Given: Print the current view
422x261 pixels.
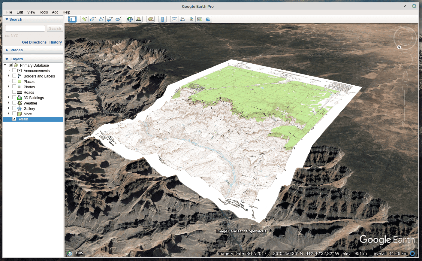Looking at the screenshot, I should (x=183, y=19).
